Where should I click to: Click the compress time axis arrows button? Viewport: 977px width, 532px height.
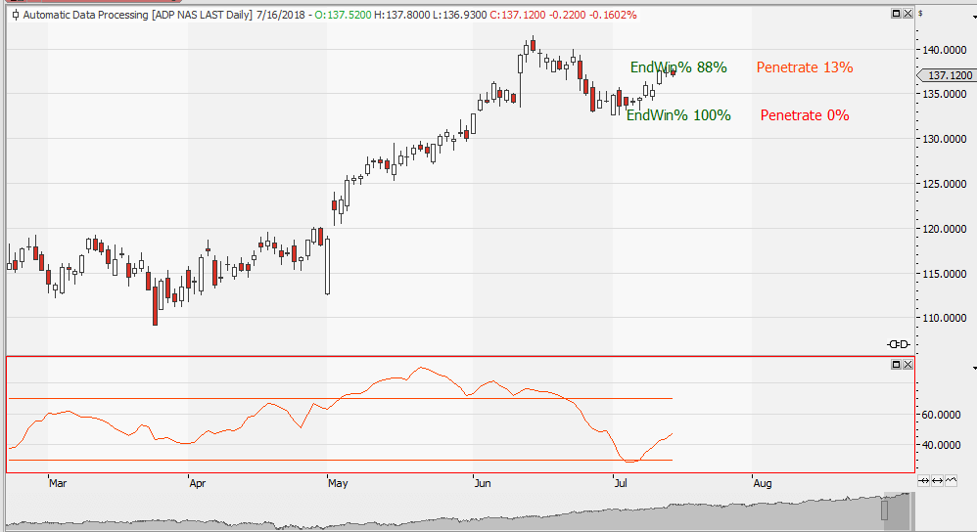coord(924,480)
